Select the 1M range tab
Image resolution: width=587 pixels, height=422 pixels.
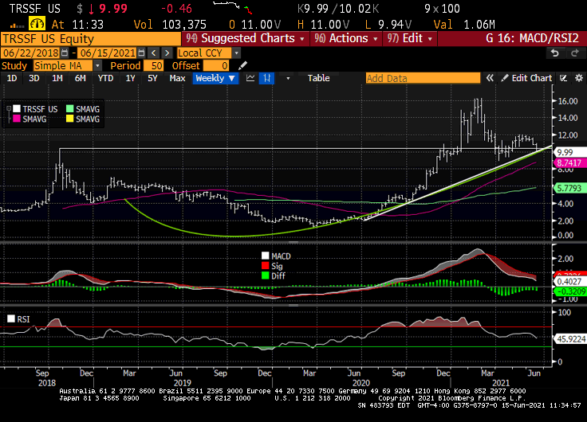(x=57, y=78)
